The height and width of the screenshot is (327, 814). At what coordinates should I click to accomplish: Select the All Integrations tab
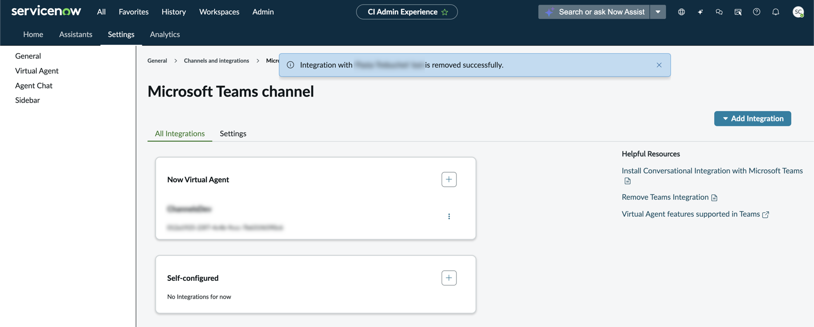click(x=180, y=134)
